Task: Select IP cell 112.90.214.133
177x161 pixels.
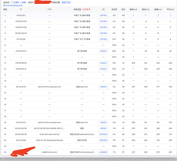Action: [x=21, y=21]
